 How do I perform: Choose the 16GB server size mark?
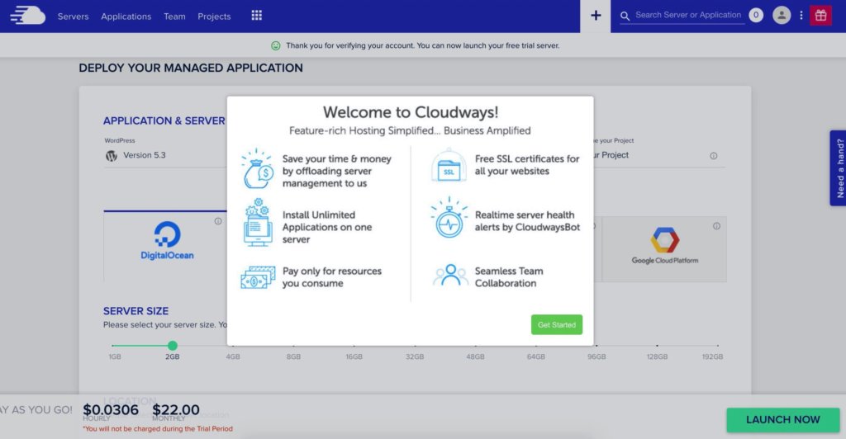click(x=354, y=356)
